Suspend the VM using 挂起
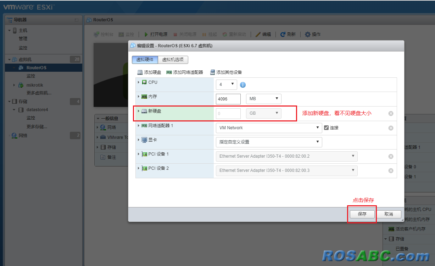 (x=209, y=34)
